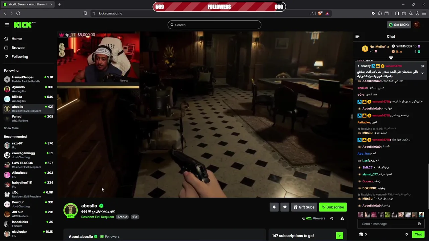Subscribe to abosllo
The width and height of the screenshot is (429, 241).
click(x=333, y=207)
